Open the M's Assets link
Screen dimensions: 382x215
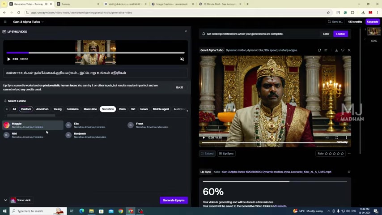click(280, 206)
